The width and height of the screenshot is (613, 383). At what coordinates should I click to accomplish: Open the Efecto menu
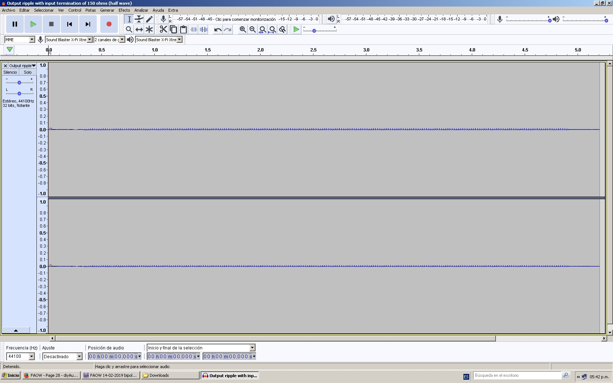pyautogui.click(x=124, y=10)
